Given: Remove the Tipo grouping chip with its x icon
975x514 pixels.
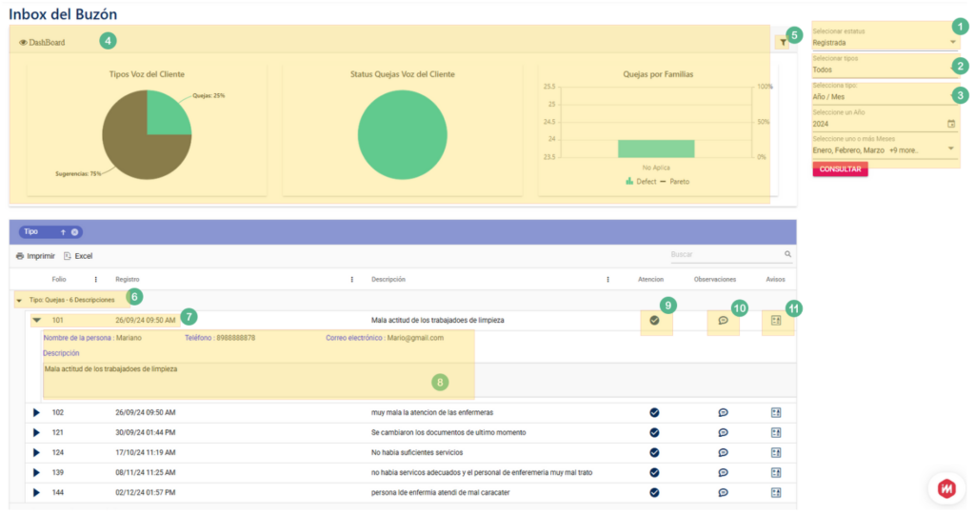Looking at the screenshot, I should coord(74,232).
